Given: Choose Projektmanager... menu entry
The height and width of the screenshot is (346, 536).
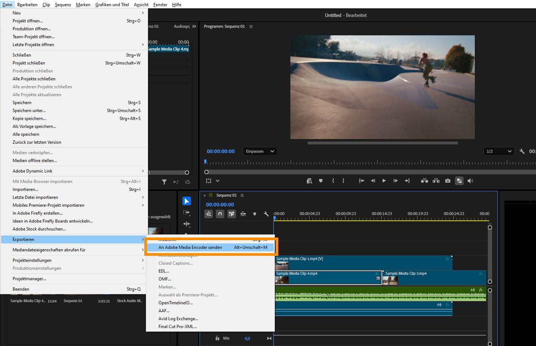Looking at the screenshot, I should click(74, 279).
